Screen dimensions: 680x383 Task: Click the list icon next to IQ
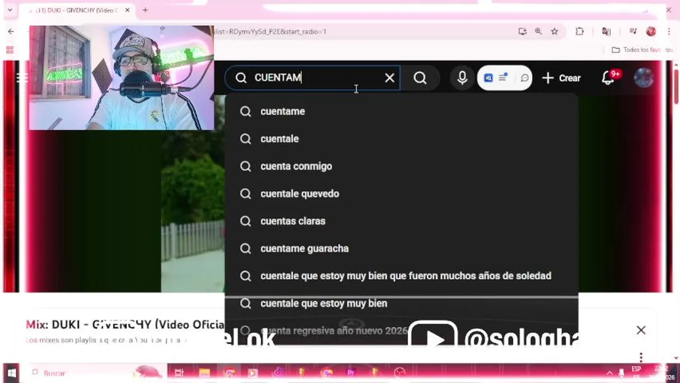[503, 78]
